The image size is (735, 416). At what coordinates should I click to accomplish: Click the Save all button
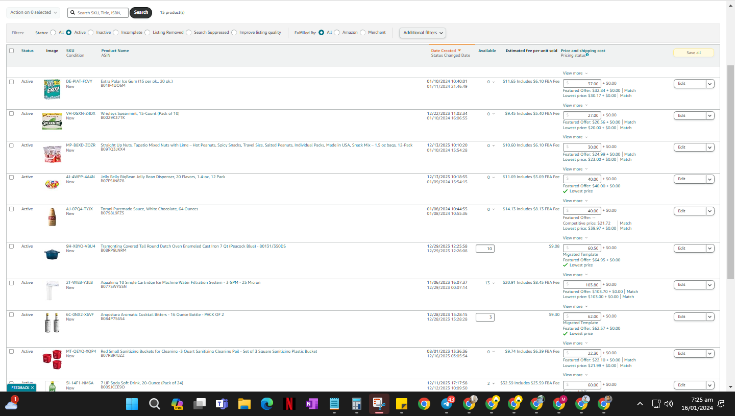pos(694,53)
